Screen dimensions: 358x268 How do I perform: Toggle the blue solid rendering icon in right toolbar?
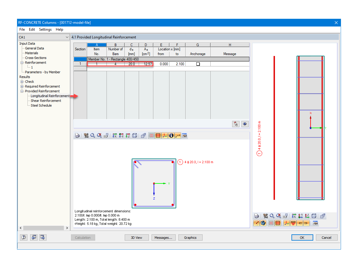[x=263, y=223]
